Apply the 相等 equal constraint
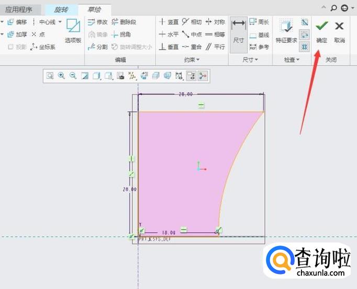 click(215, 34)
